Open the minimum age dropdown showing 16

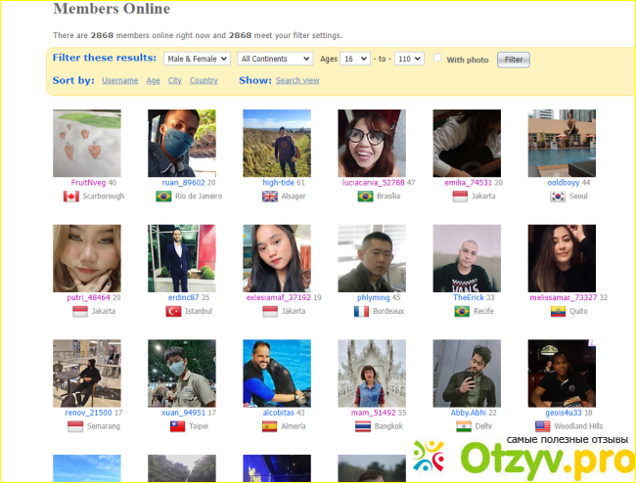[x=353, y=59]
